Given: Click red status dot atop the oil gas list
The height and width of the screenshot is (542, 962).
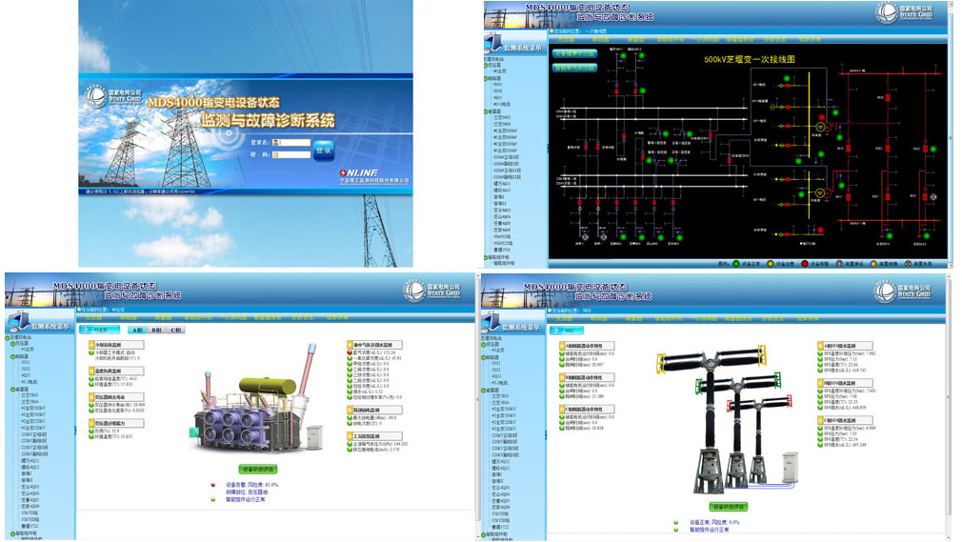Looking at the screenshot, I should coord(350,351).
